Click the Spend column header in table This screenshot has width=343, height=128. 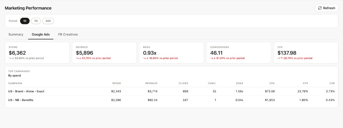pyautogui.click(x=117, y=83)
